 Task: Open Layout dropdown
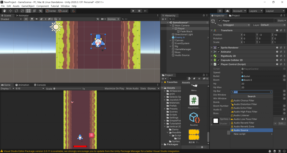tap(275, 11)
